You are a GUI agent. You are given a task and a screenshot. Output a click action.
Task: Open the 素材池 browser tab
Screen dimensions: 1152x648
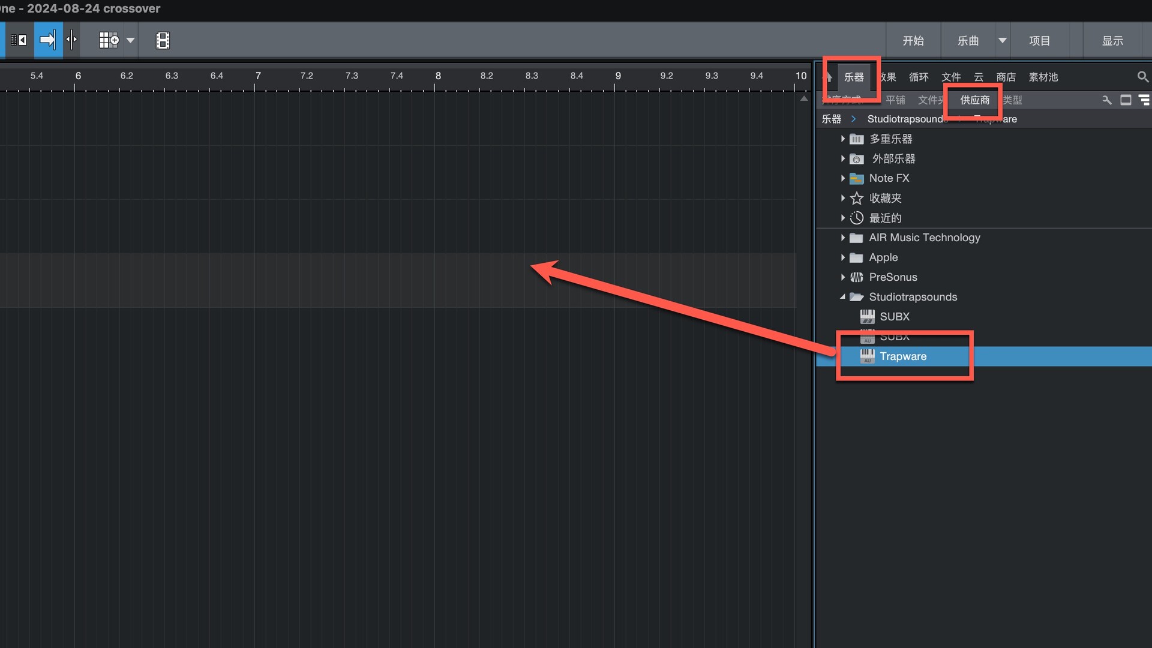(1043, 77)
